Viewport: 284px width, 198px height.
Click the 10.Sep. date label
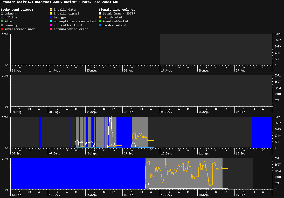[167, 153]
